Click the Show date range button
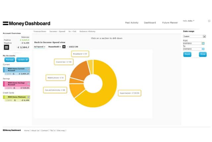 click(x=203, y=54)
